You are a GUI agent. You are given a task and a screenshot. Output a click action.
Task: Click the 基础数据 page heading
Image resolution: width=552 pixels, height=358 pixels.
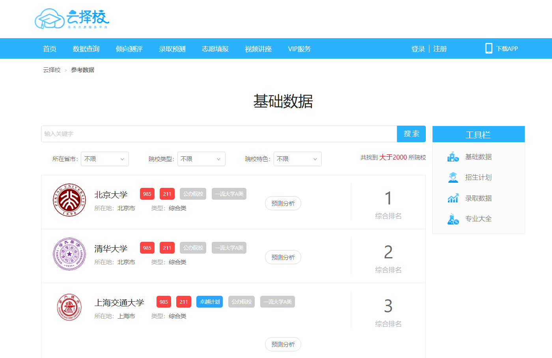(283, 101)
